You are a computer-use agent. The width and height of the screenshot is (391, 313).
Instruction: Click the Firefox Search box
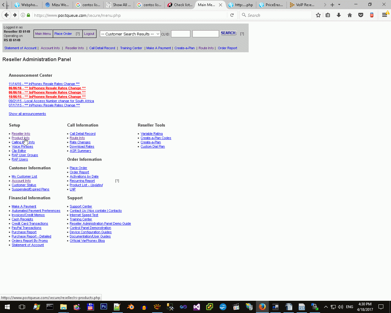(276, 15)
